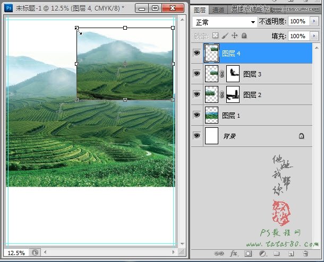
Task: Maximize the 未标题-1 document window
Action: tap(155, 8)
